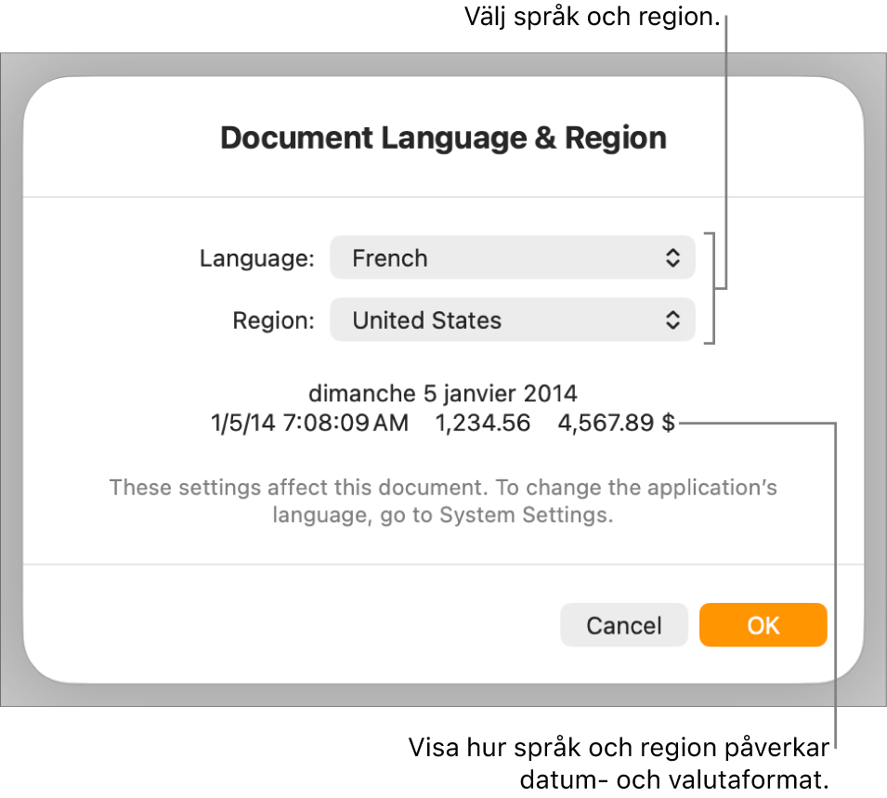Open the Language dropdown showing French

[512, 257]
